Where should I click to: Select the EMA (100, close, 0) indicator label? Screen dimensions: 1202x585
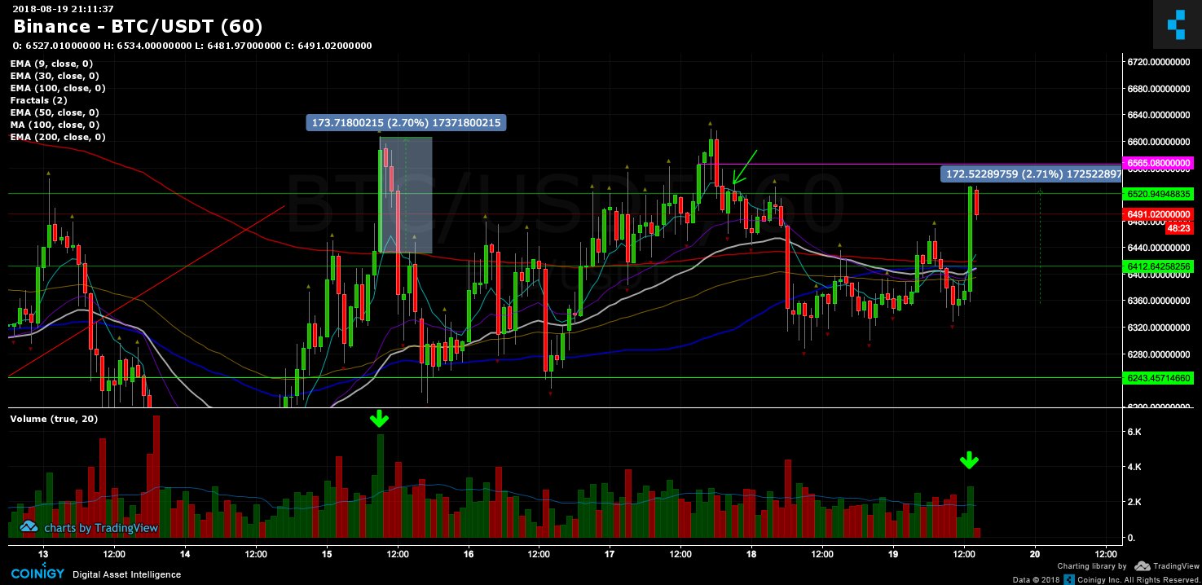click(x=57, y=88)
